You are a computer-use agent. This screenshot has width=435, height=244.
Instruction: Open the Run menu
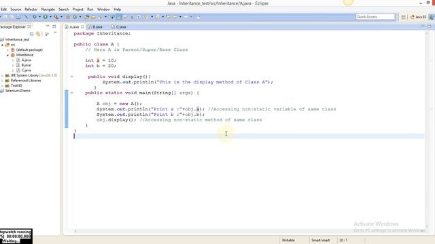click(90, 9)
